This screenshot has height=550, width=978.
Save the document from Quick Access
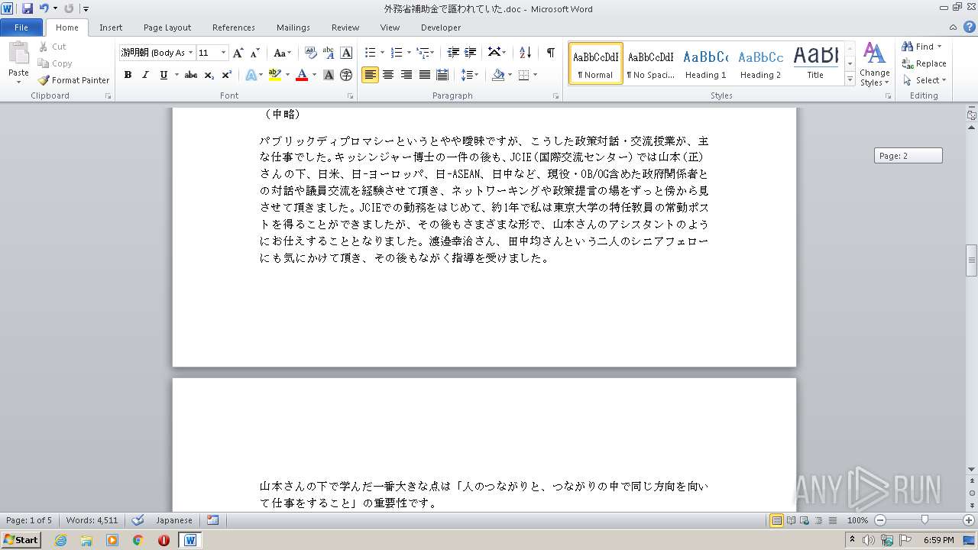point(28,8)
